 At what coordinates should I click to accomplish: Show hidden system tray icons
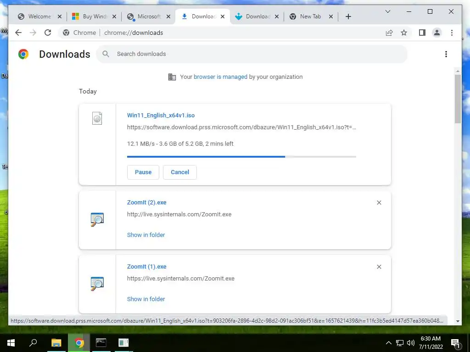point(388,343)
